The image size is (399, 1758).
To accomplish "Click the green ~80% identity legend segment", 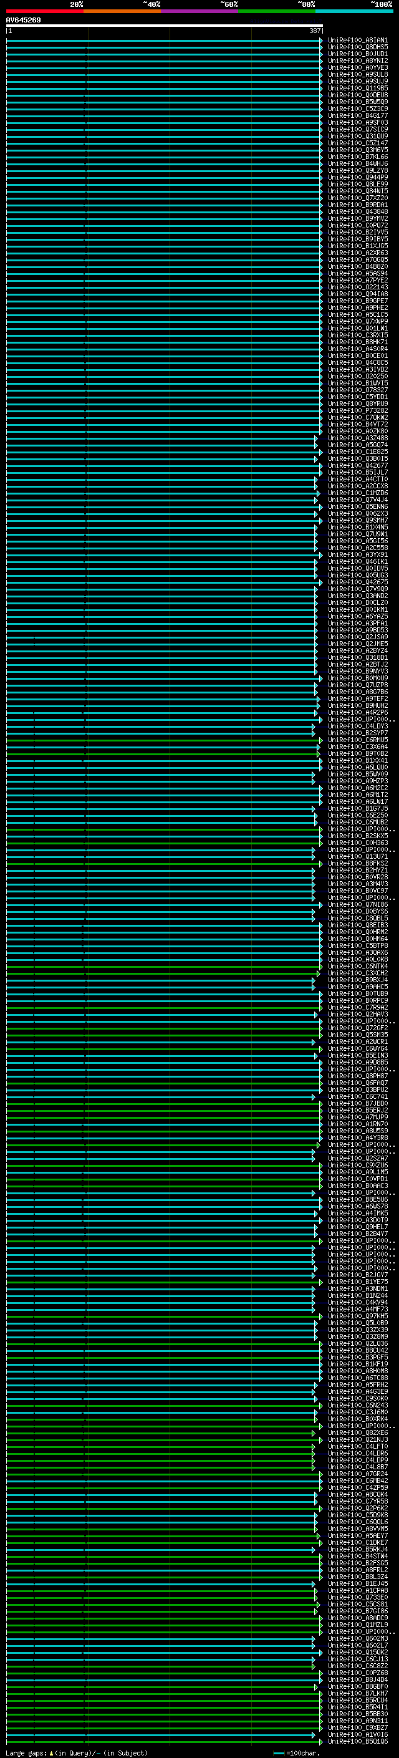I will [x=277, y=11].
